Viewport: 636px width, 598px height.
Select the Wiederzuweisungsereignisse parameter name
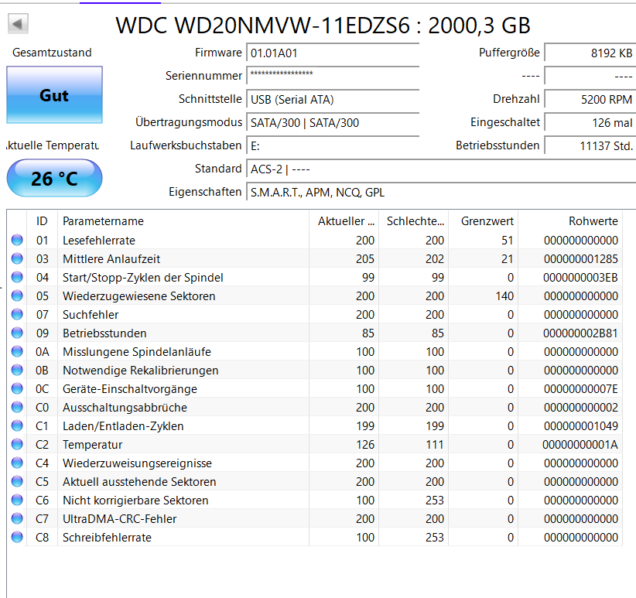point(137,463)
